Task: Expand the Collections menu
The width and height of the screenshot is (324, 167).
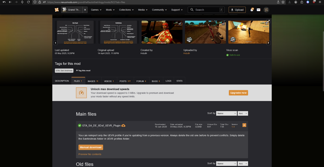Action: point(126,10)
